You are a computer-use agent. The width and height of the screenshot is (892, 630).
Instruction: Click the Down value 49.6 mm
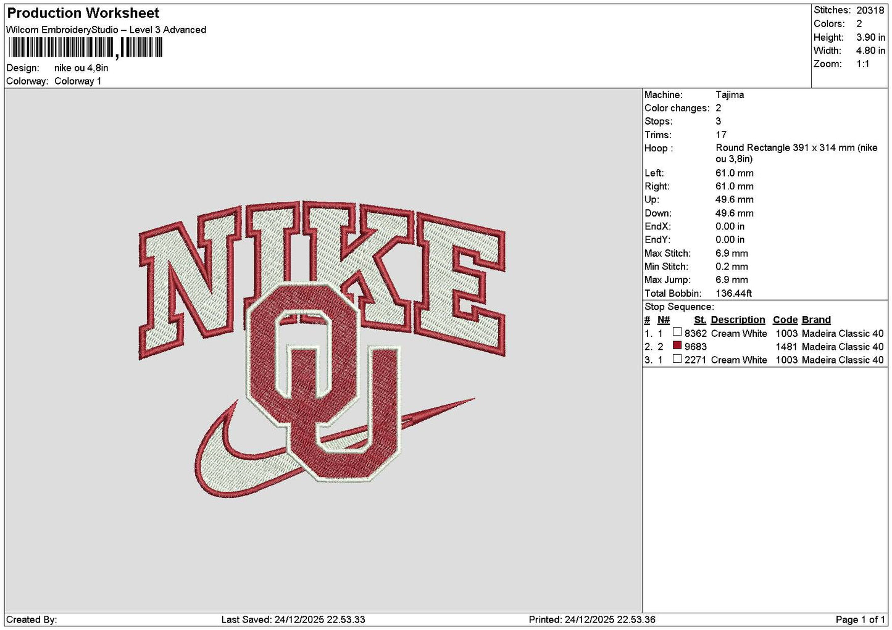[735, 213]
